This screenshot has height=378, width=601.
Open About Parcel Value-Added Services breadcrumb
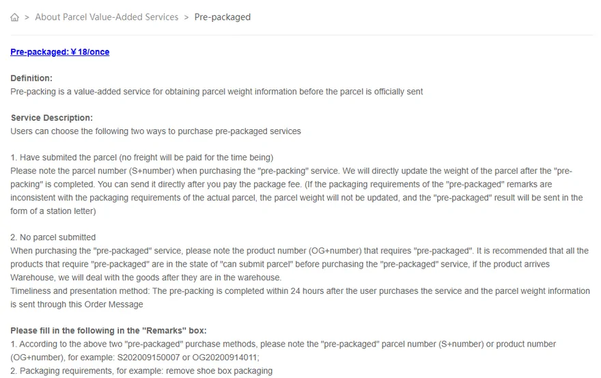pos(107,17)
